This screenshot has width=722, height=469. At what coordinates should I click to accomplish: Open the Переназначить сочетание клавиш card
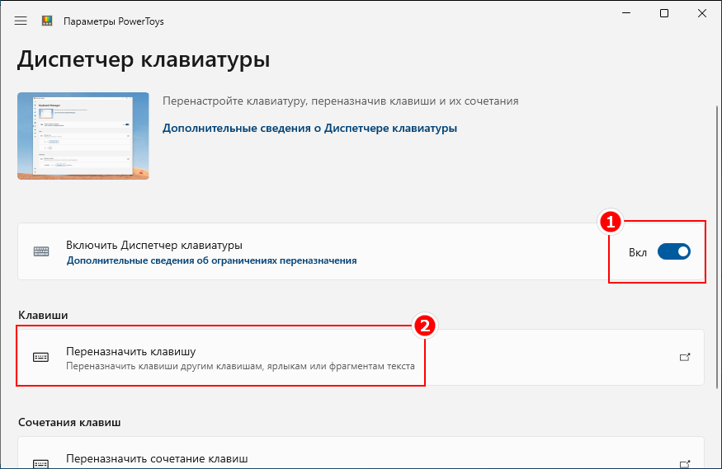pos(361,453)
